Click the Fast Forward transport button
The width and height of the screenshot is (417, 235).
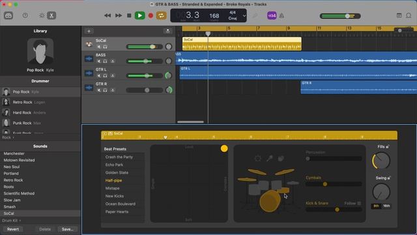coord(119,16)
